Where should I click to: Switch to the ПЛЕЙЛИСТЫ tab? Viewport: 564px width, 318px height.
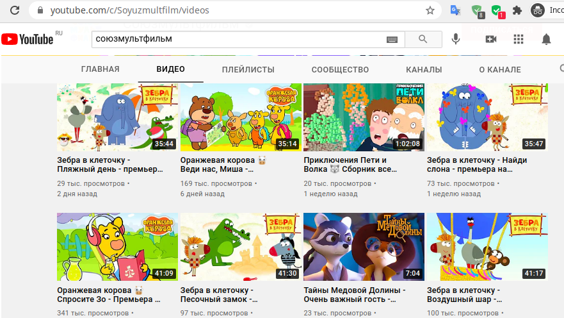tap(248, 69)
